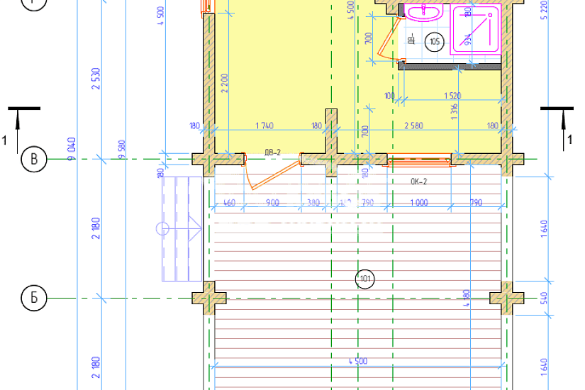Pick the ОК-2 window label
Viewport: 585px width, 390px height.
[x=420, y=182]
